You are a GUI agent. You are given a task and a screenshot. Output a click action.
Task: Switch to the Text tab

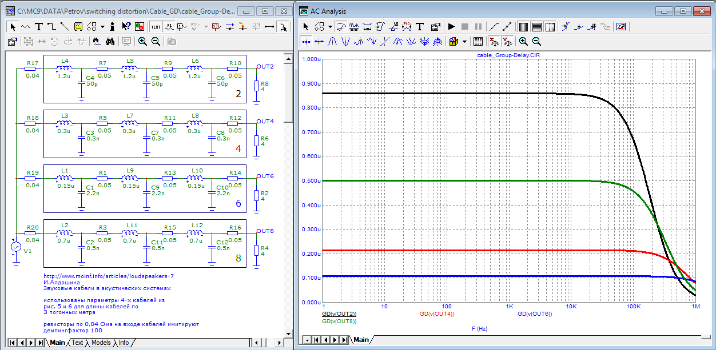(77, 343)
